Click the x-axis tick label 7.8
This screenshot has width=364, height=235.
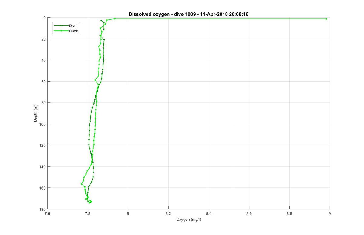88,213
